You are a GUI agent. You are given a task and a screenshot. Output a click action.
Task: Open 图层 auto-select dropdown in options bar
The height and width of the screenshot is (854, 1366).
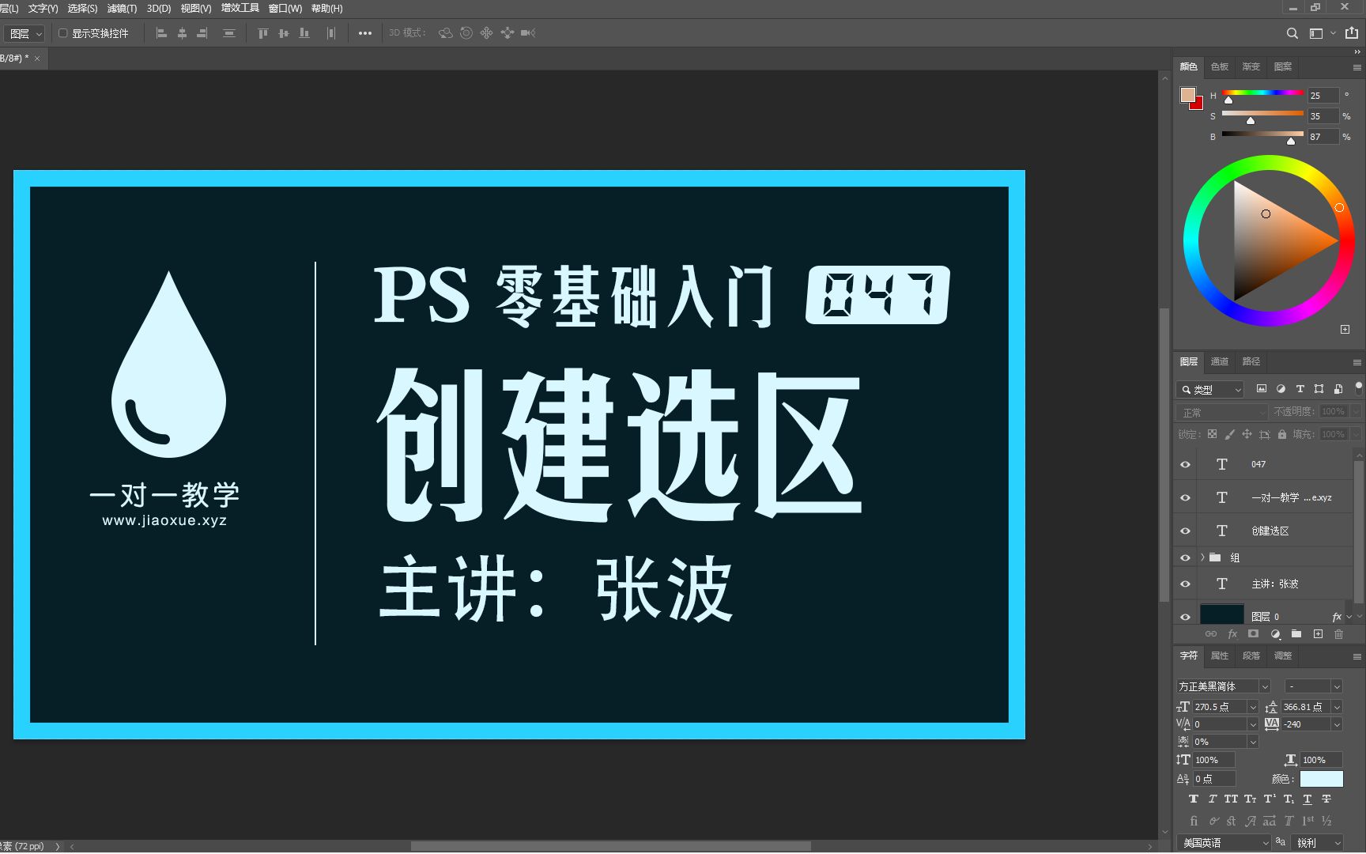[25, 33]
